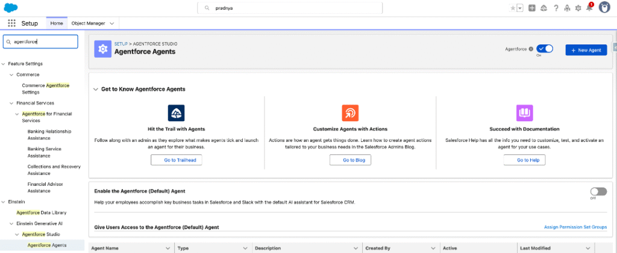Click the Agentforce Agents gear page icon

pyautogui.click(x=103, y=49)
